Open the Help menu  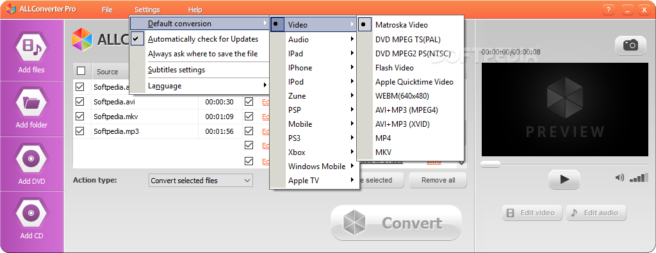click(x=195, y=10)
